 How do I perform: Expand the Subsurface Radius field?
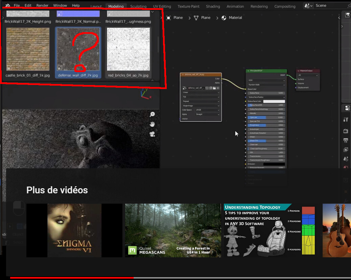pyautogui.click(x=266, y=97)
